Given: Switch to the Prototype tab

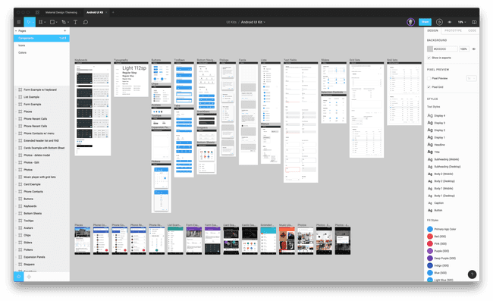Looking at the screenshot, I should 453,30.
